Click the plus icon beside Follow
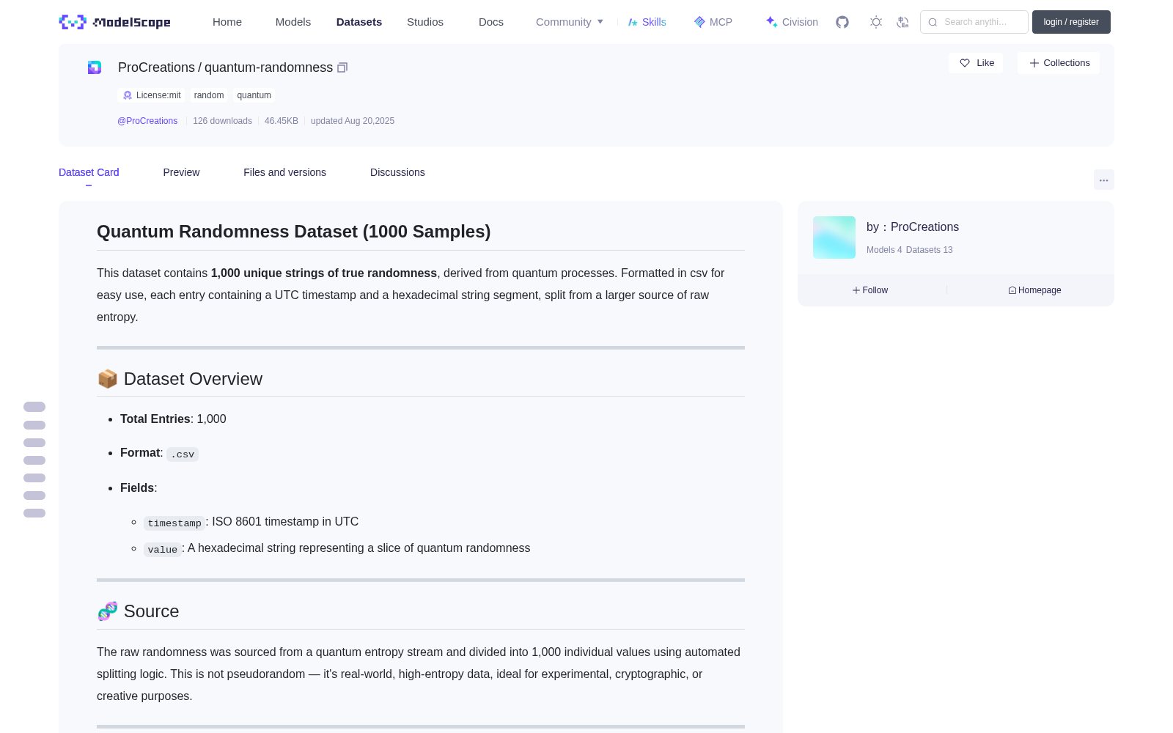Image resolution: width=1173 pixels, height=733 pixels. tap(856, 290)
